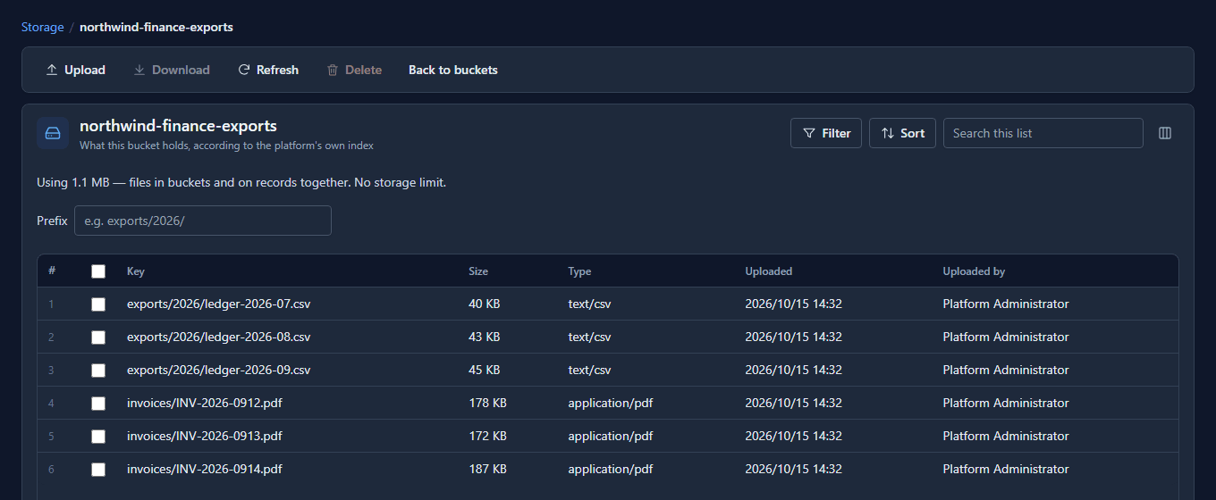The height and width of the screenshot is (500, 1216).
Task: Toggle the select-all header checkbox
Action: [98, 271]
